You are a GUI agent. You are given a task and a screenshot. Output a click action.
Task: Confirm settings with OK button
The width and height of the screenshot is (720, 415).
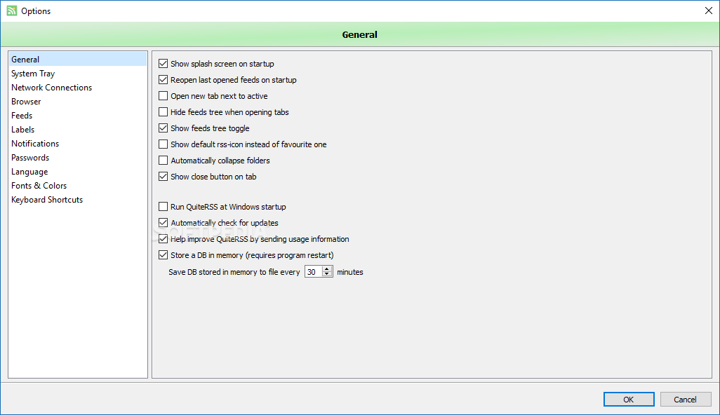629,400
